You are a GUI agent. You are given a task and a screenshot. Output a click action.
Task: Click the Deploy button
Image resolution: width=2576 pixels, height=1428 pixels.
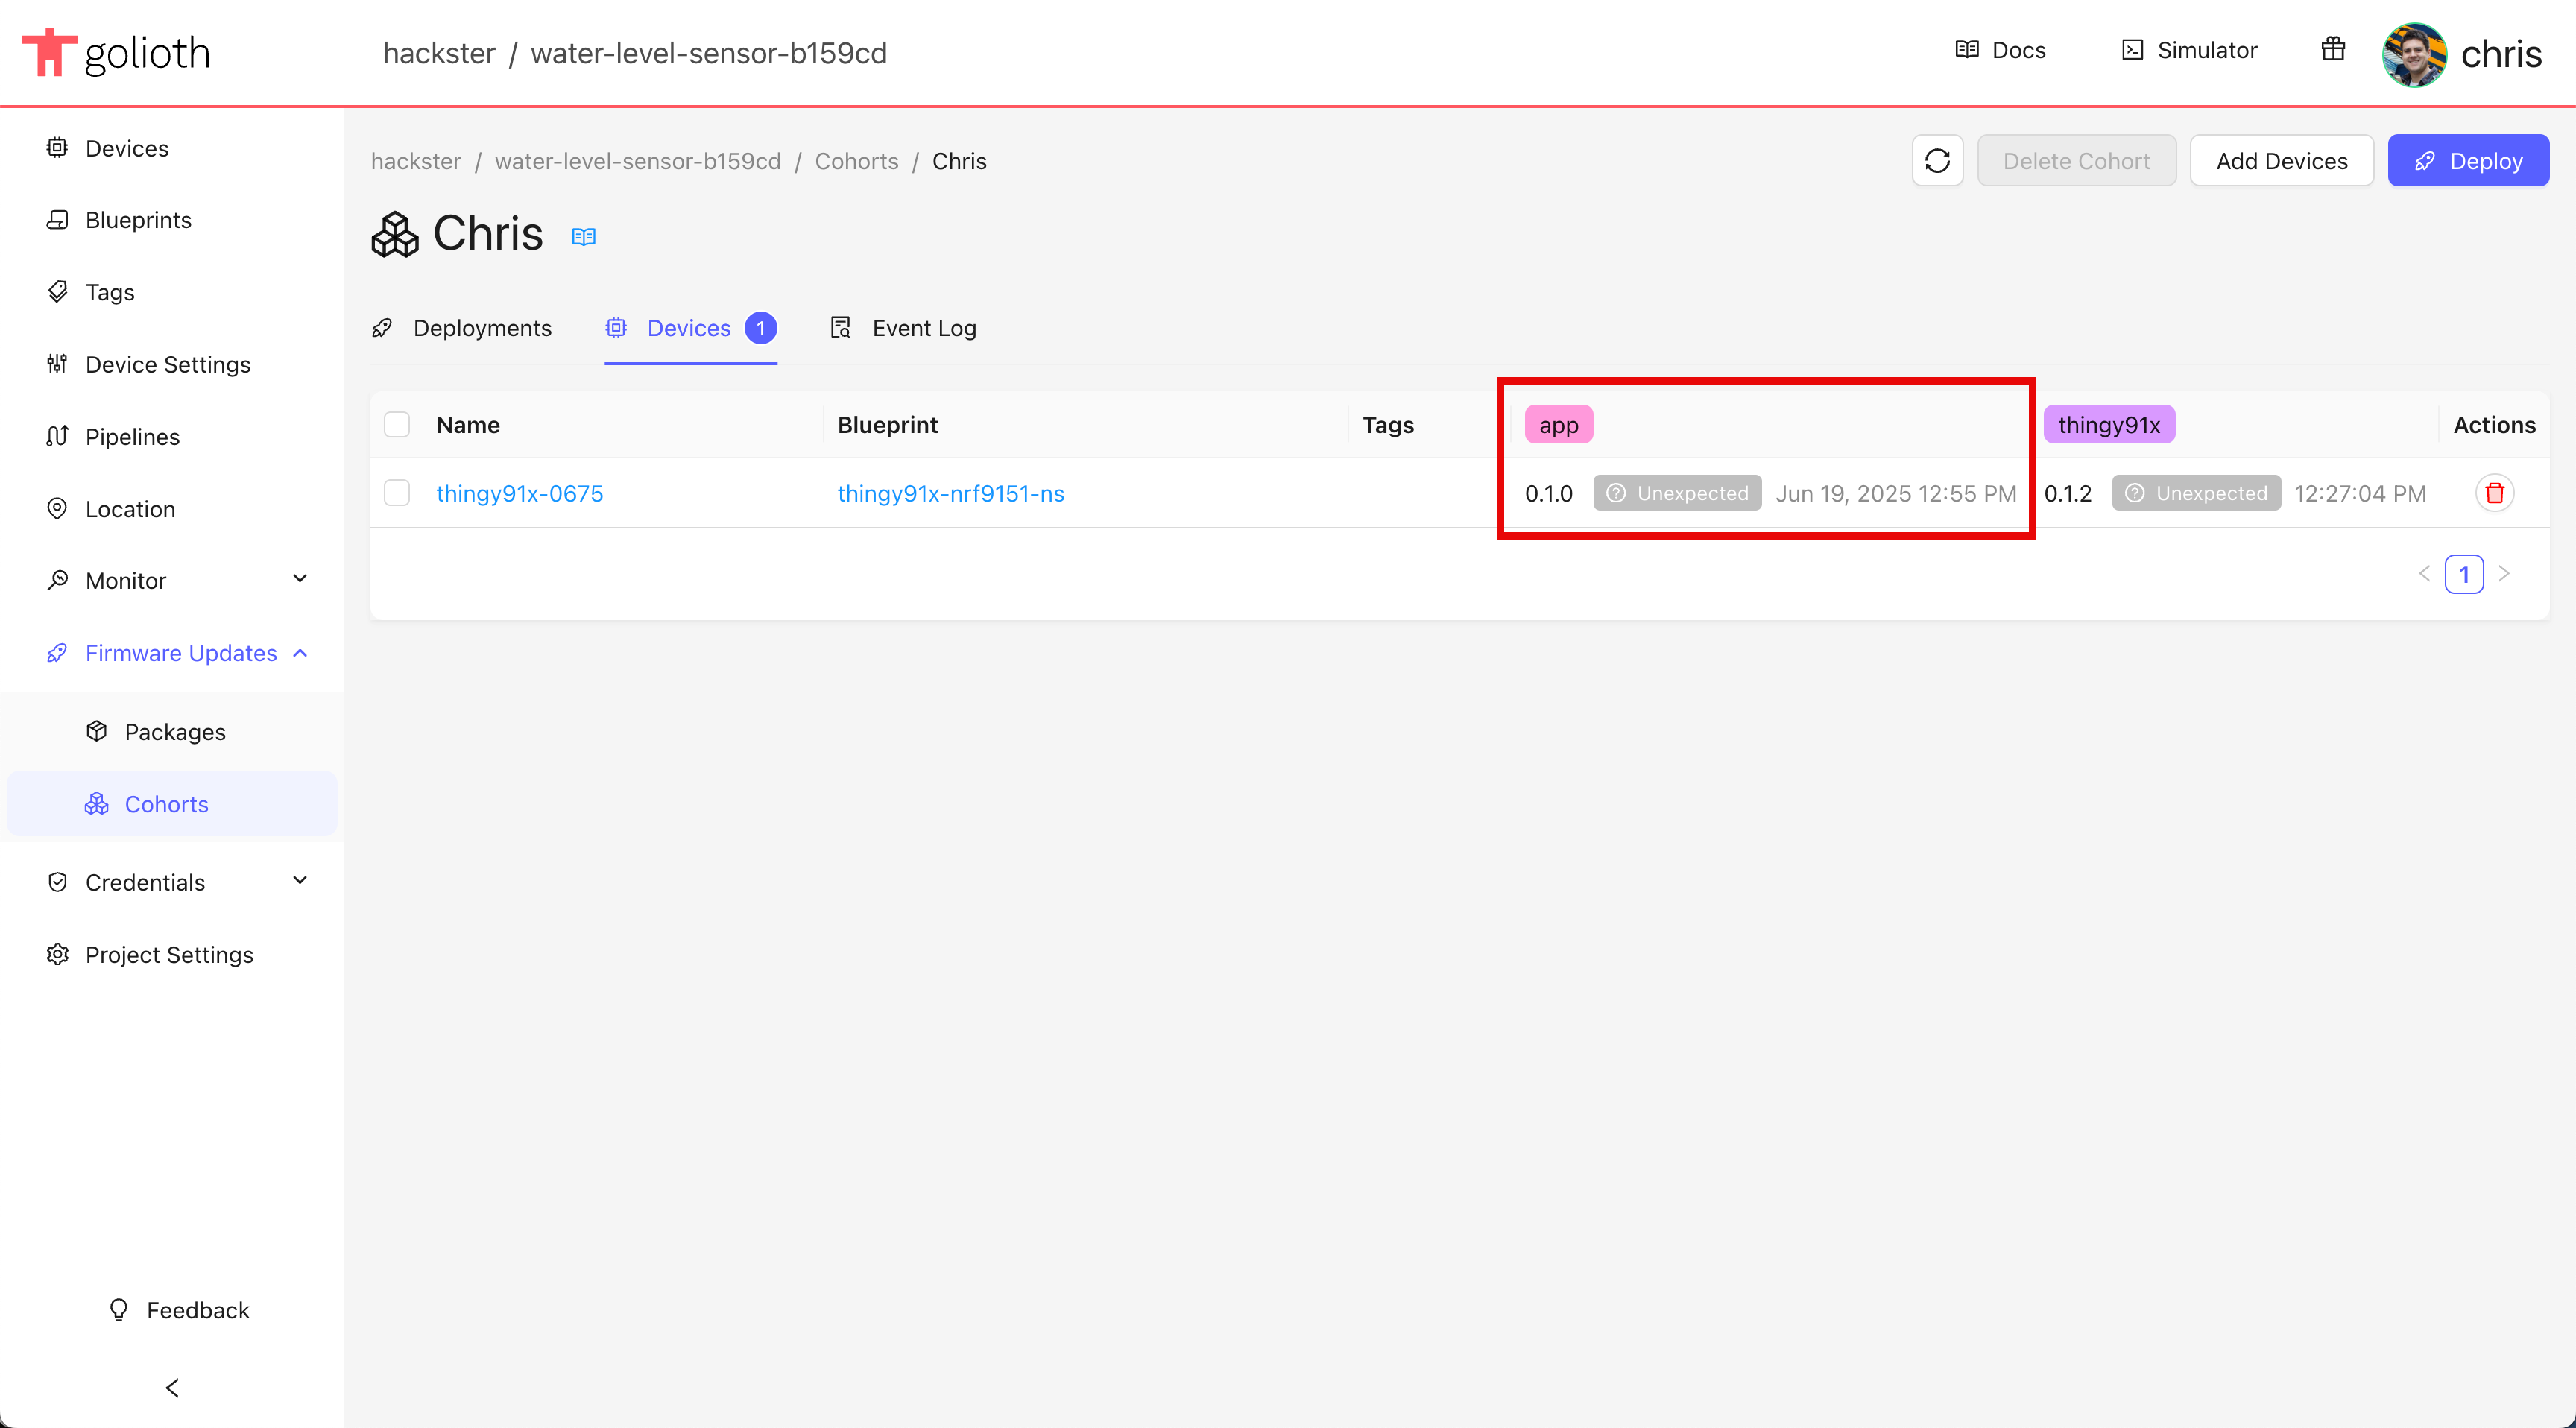pos(2468,161)
